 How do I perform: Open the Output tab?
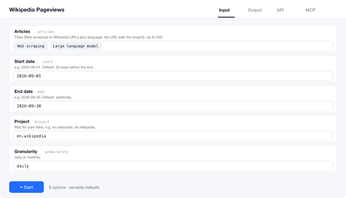point(255,10)
